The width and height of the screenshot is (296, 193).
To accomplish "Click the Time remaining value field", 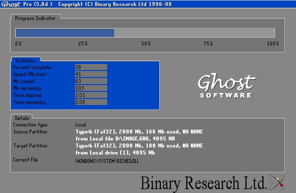I will (91, 102).
